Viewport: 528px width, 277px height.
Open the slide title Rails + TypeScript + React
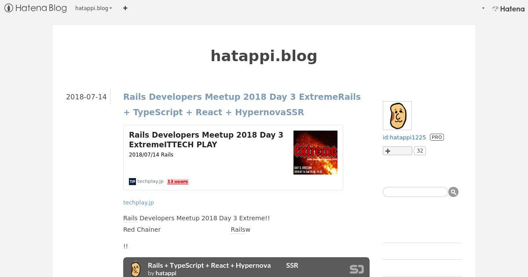223,265
